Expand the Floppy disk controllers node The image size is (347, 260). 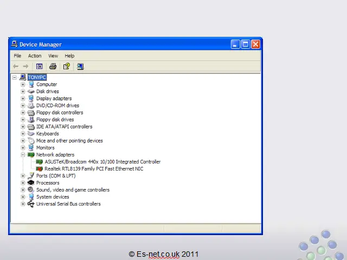point(23,113)
